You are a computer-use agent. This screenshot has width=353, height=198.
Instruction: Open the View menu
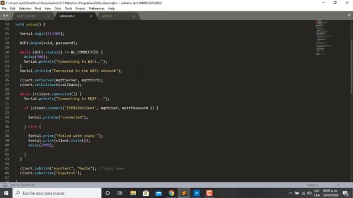(48, 9)
